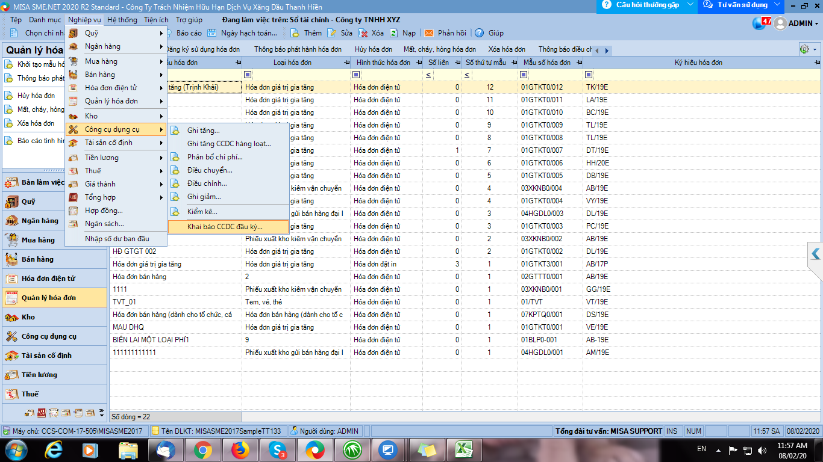Click the red book shortcut icon below the sidebar
This screenshot has height=462, width=823.
pyautogui.click(x=42, y=413)
